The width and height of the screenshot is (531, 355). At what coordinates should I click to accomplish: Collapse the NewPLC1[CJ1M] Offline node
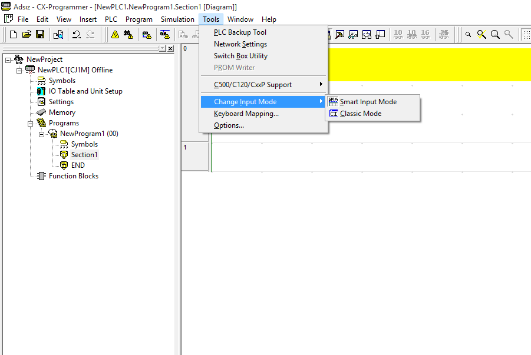click(19, 71)
